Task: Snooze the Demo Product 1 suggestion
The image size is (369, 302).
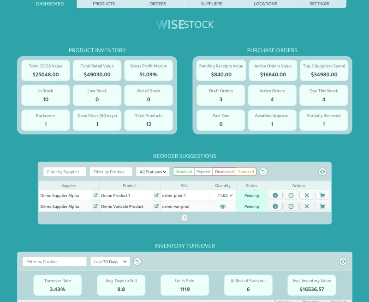Action: 291,195
